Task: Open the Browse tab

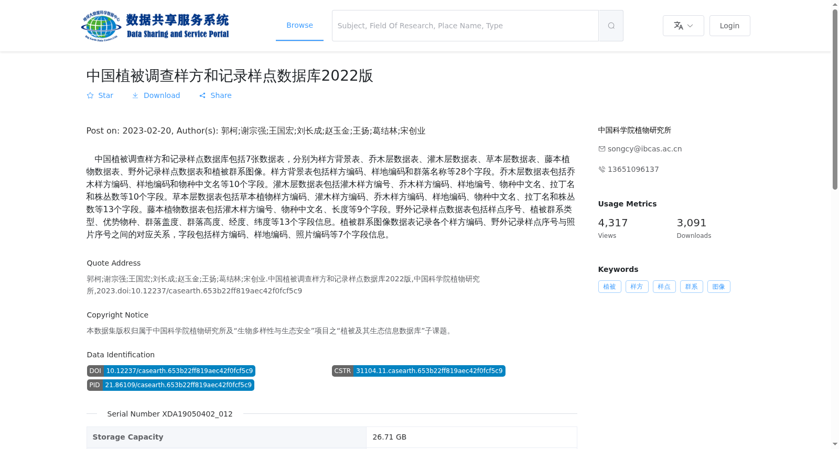Action: point(299,25)
